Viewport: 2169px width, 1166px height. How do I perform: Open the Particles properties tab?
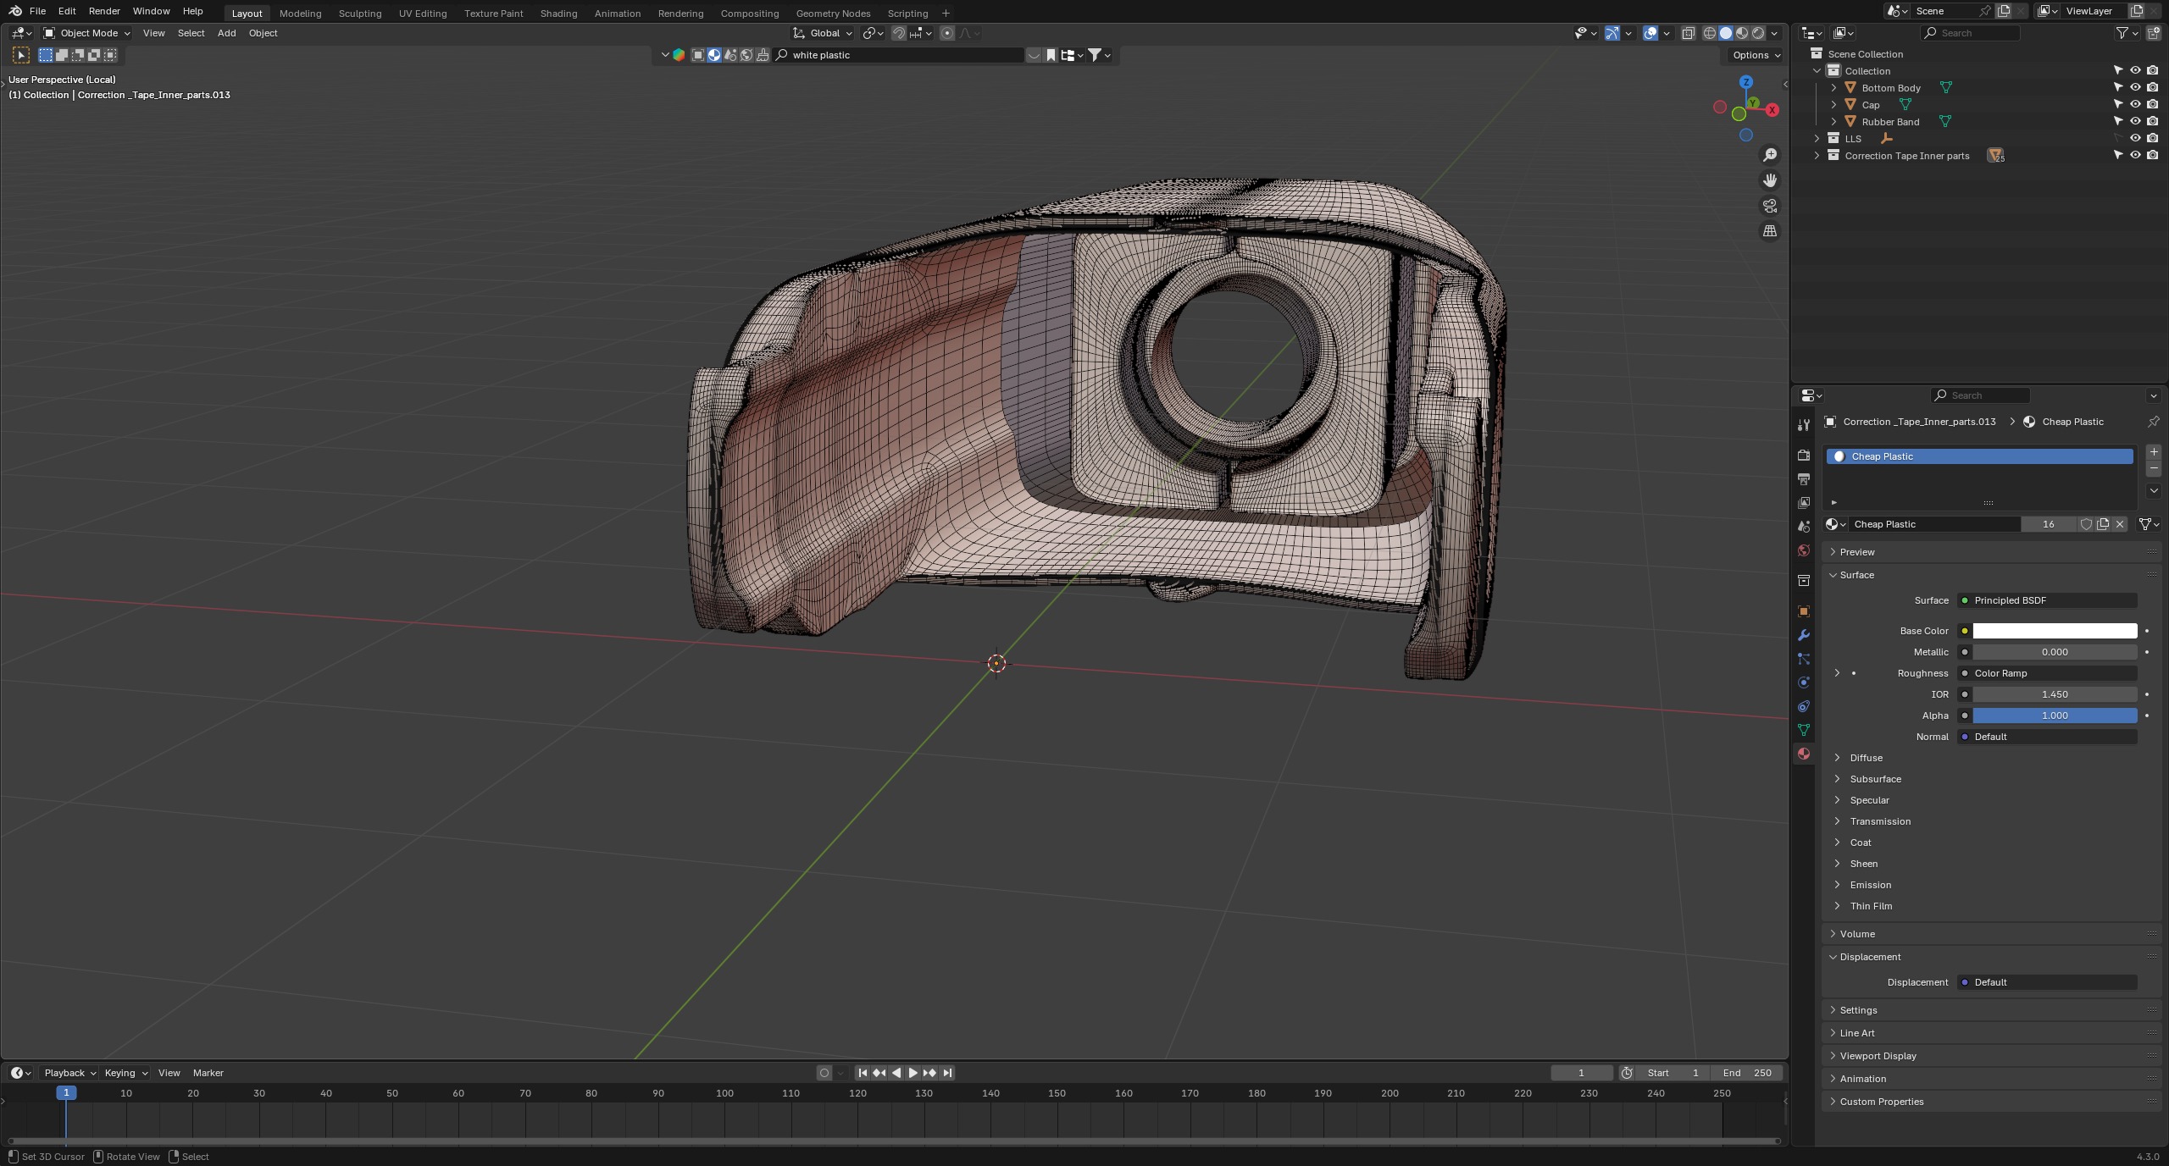1803,659
